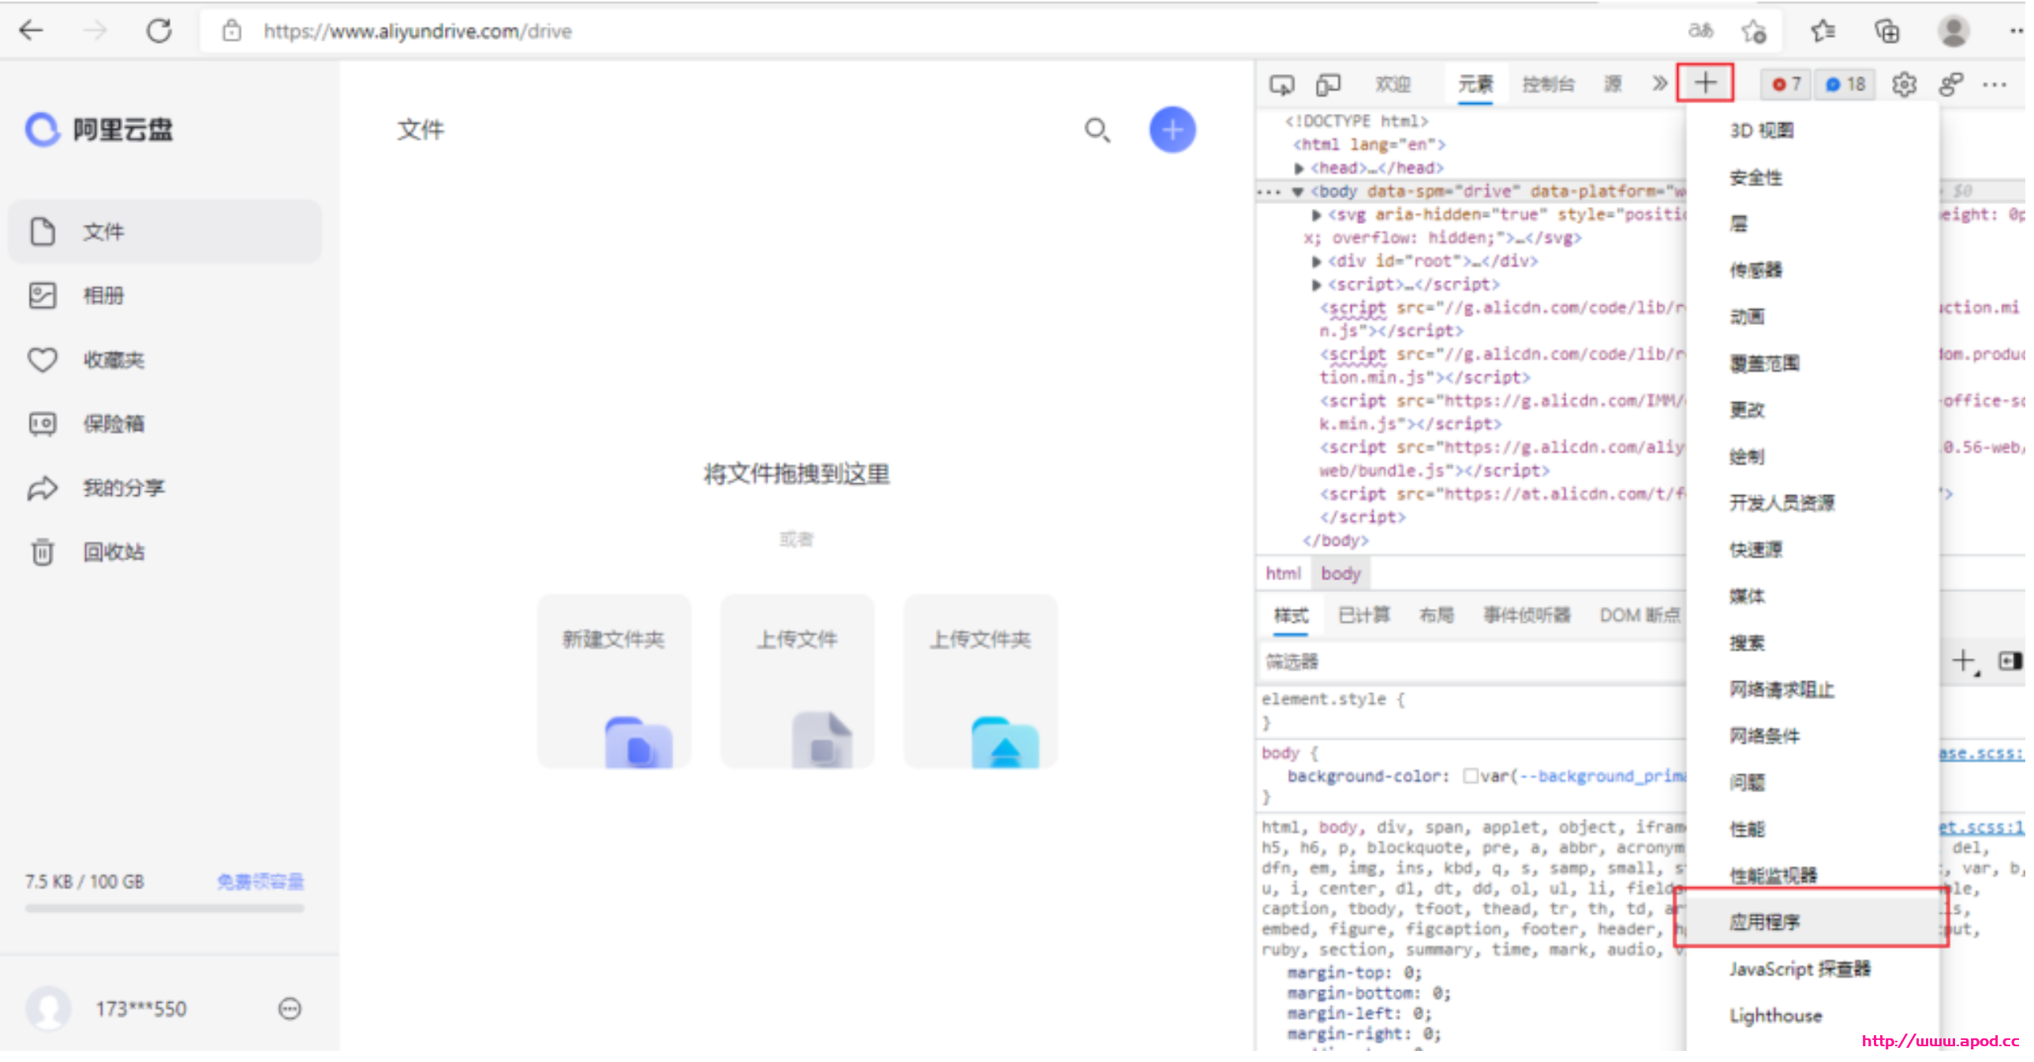Viewport: 2034px width, 1062px height.
Task: Activate DevTools inspect element picker
Action: pos(1281,84)
